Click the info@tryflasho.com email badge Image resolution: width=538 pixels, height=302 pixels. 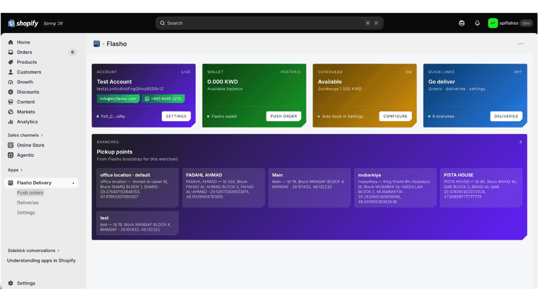(x=118, y=99)
